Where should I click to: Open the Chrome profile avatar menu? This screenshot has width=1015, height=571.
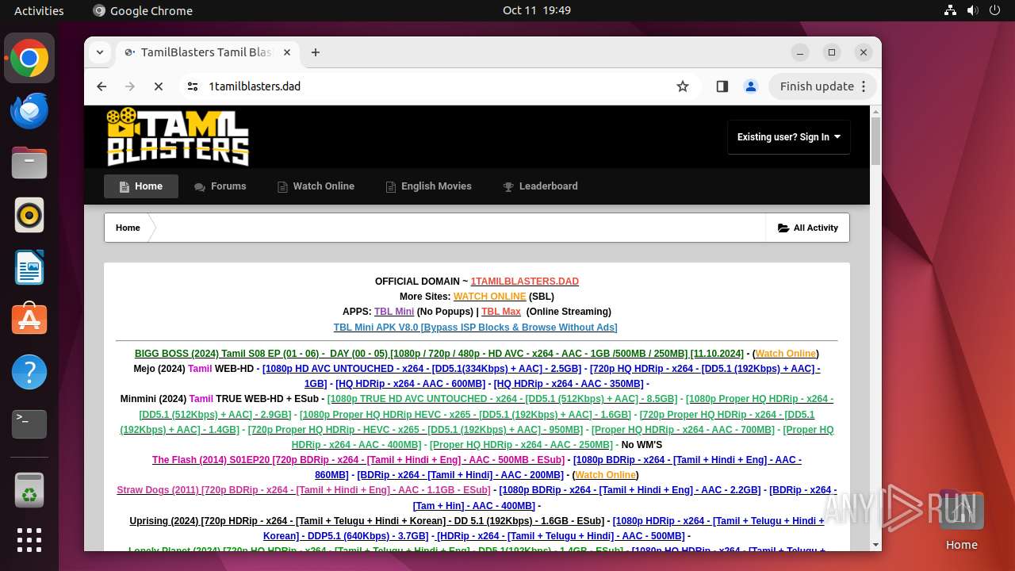pyautogui.click(x=751, y=86)
